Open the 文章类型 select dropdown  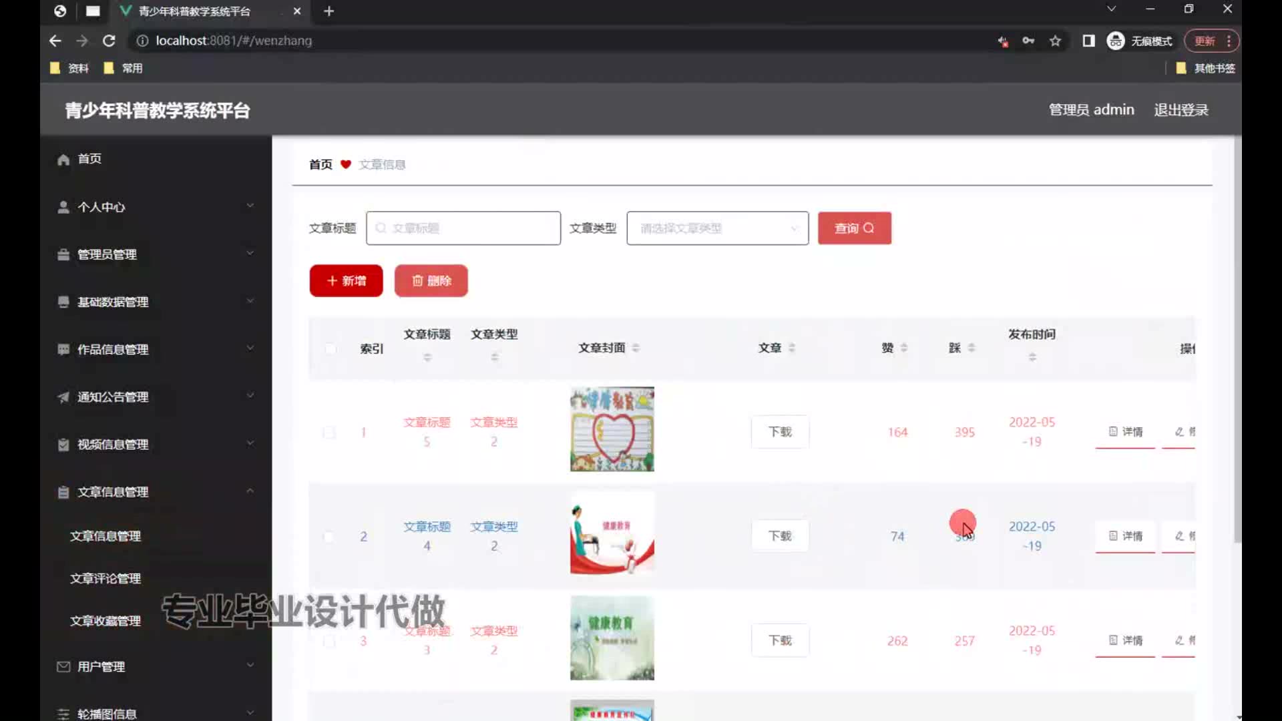(x=717, y=228)
